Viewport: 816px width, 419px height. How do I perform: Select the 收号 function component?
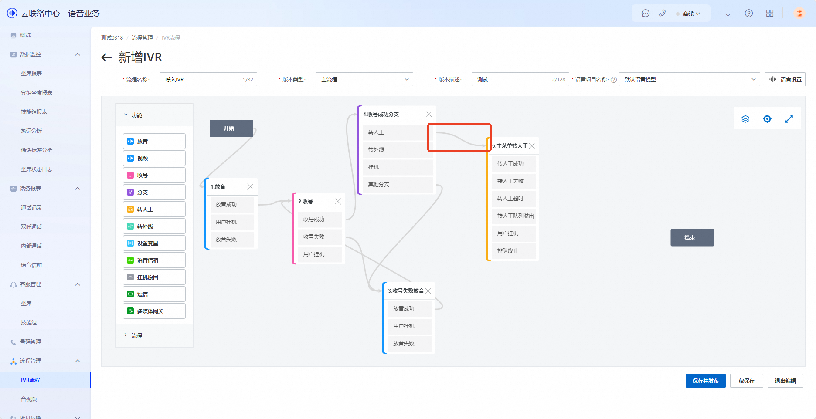click(154, 175)
